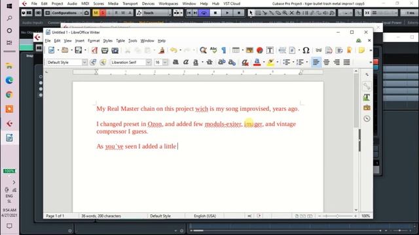
Task: Justify text alignment icon
Action: point(346,63)
